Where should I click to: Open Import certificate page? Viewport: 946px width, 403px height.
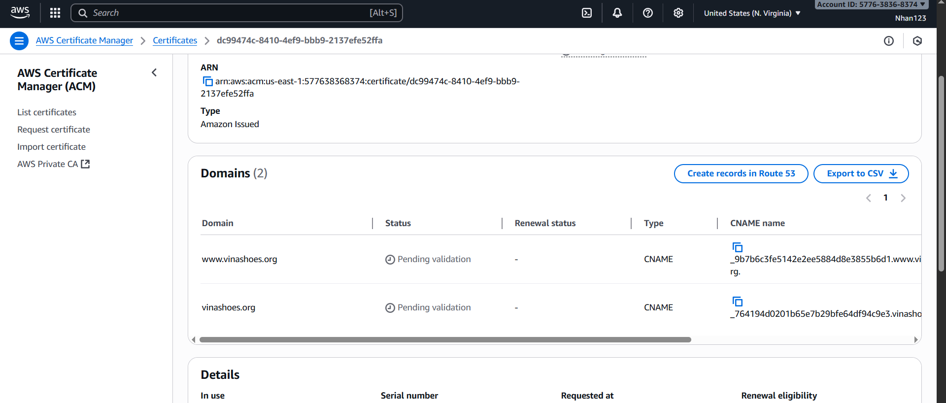51,147
